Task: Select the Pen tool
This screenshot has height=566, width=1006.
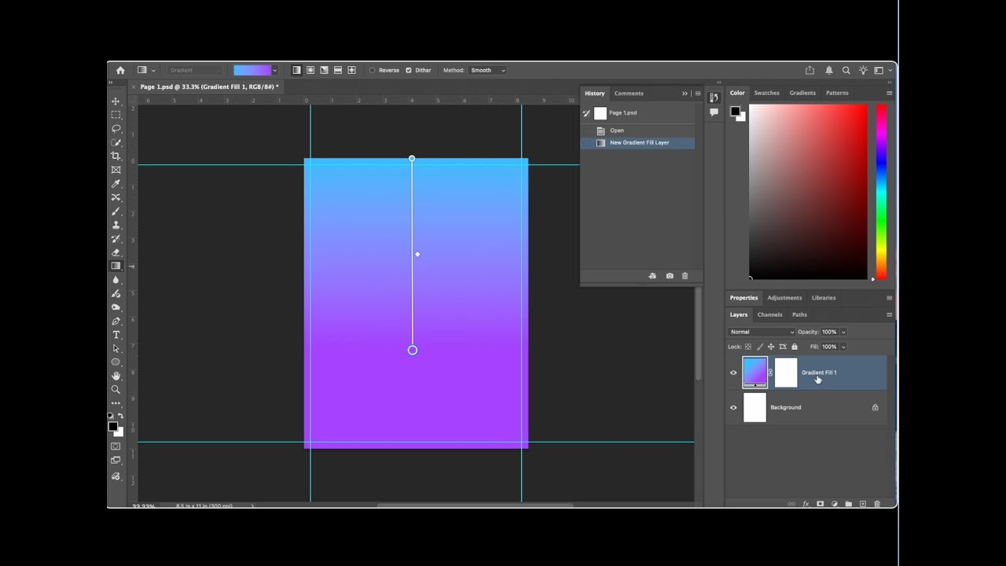Action: click(x=116, y=321)
